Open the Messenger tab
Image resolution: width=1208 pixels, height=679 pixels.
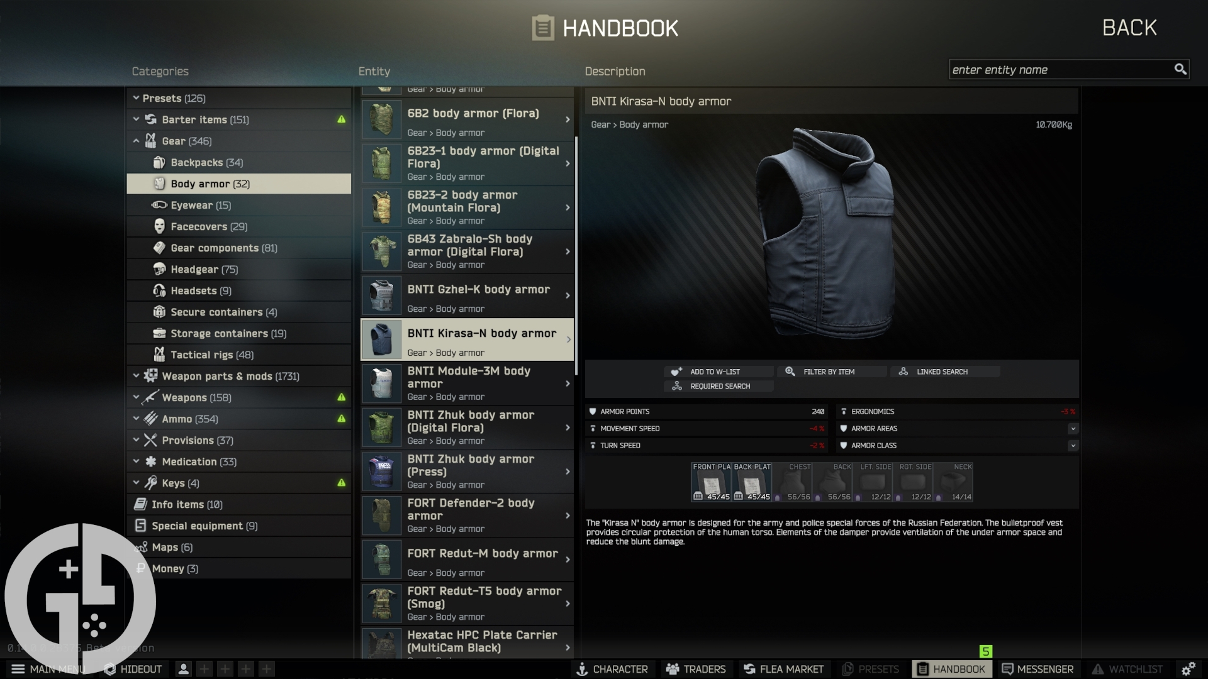[1044, 668]
